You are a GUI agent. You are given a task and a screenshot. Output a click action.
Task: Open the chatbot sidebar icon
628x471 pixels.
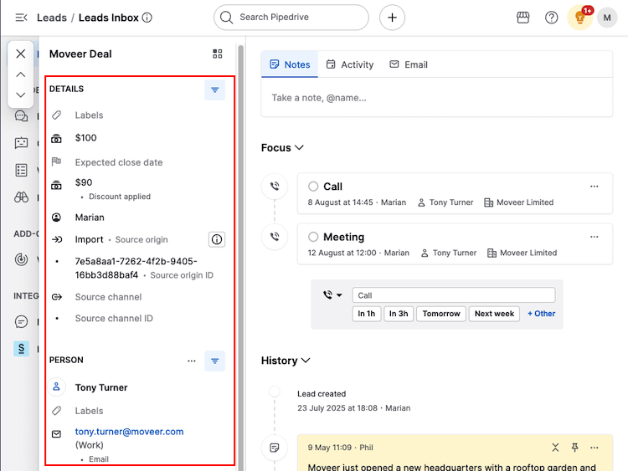pos(21,143)
